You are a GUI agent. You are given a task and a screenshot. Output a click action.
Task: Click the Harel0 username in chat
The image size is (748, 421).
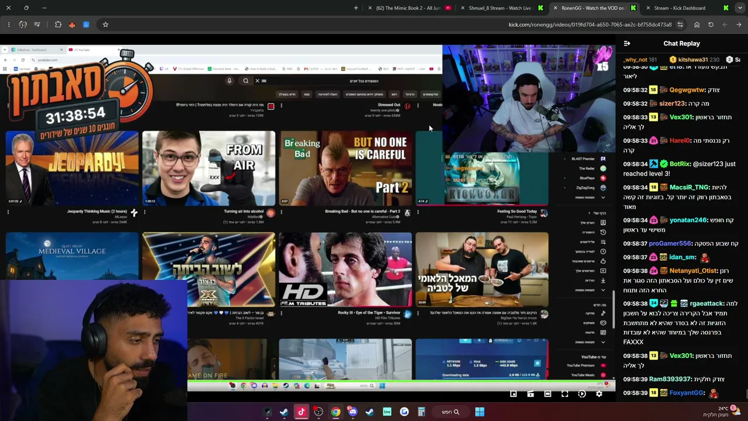tap(680, 141)
